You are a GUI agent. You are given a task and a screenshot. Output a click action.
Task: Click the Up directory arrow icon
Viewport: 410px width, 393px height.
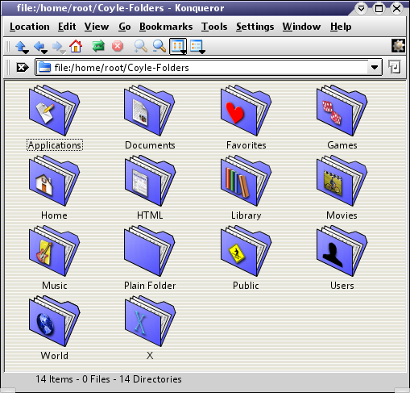click(20, 46)
